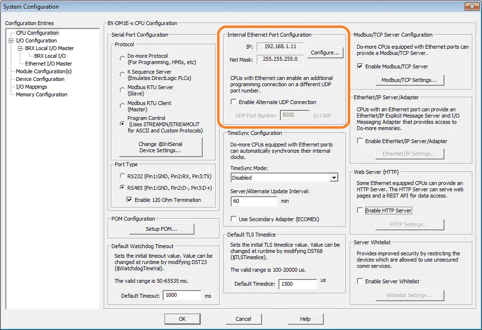The width and height of the screenshot is (482, 330).
Task: Enable Alternate UDP Connection checkbox
Action: point(234,102)
